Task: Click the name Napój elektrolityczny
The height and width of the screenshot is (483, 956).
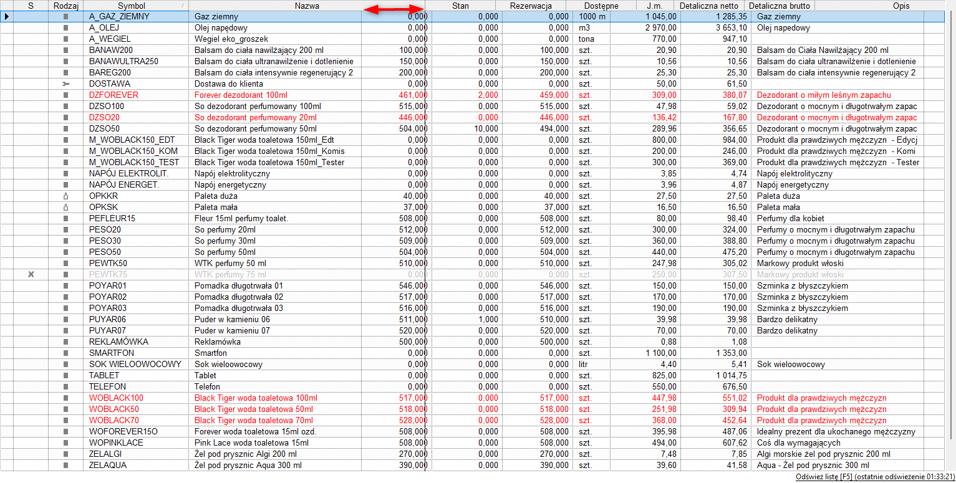Action: (x=232, y=173)
